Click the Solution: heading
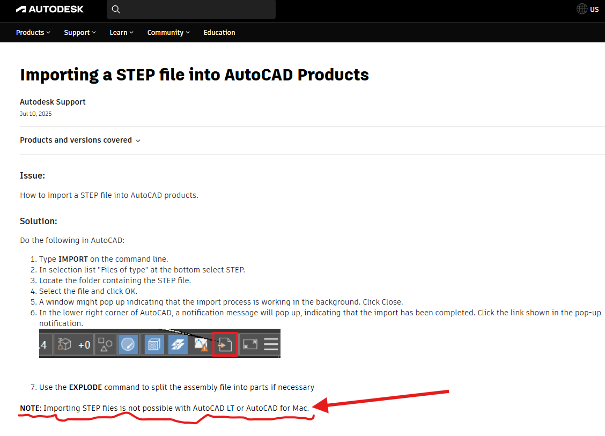605x436 pixels. point(39,221)
